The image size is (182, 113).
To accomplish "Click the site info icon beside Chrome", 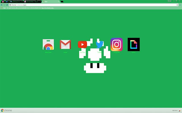I will (x=10, y=5).
